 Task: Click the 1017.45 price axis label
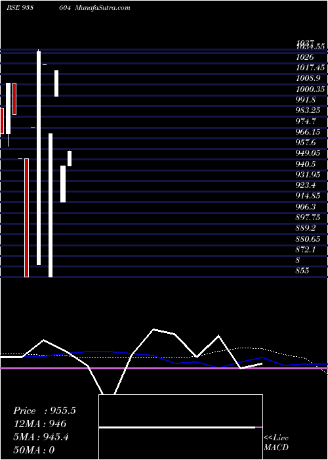(x=310, y=68)
